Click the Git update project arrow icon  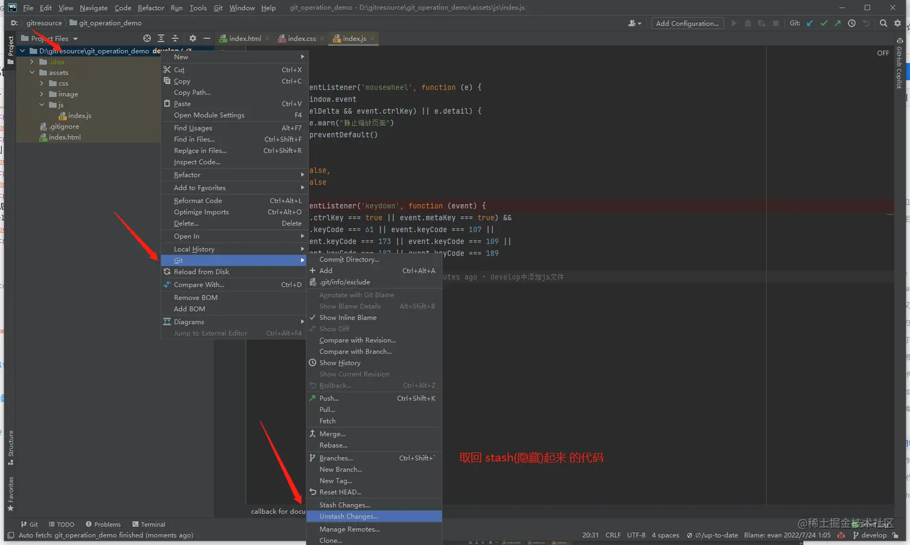810,23
